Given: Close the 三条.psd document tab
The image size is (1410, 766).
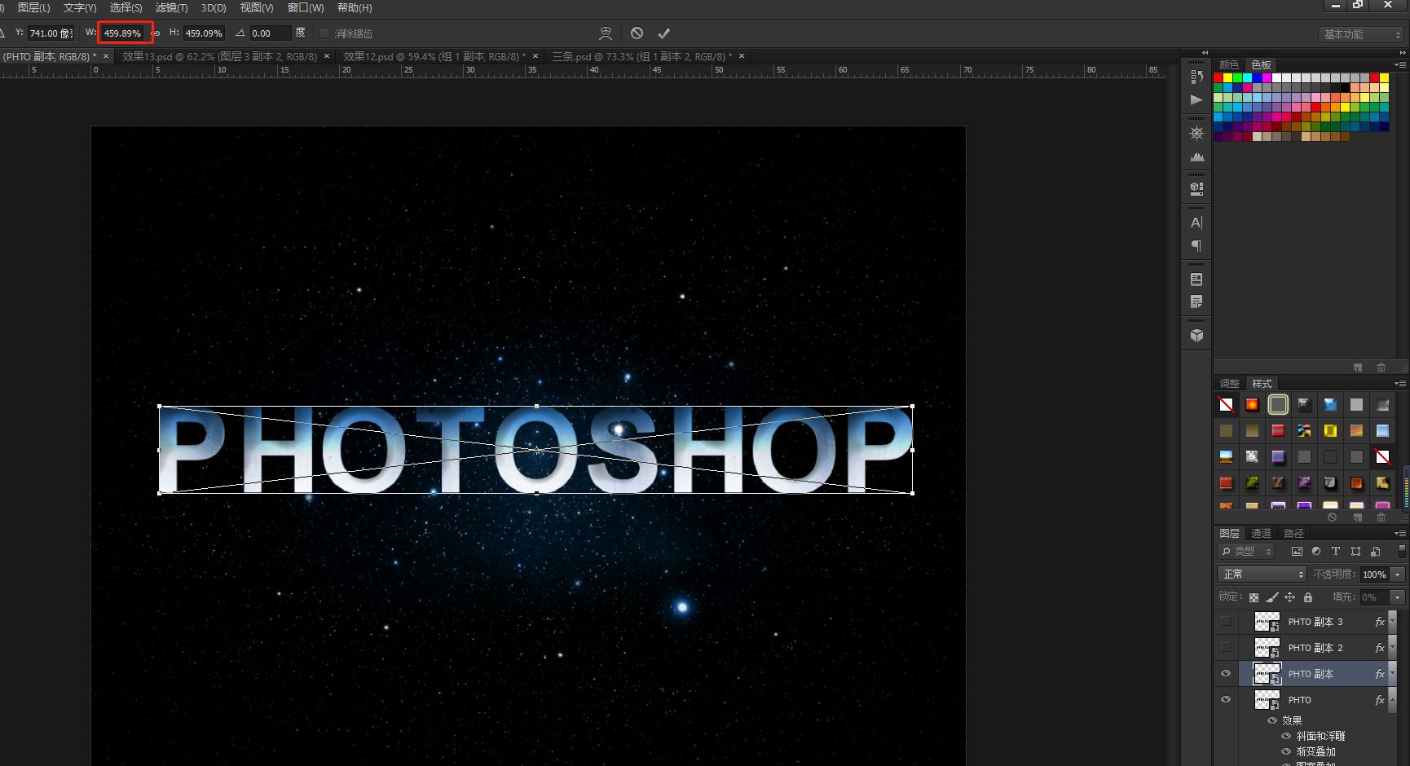Looking at the screenshot, I should pos(742,56).
